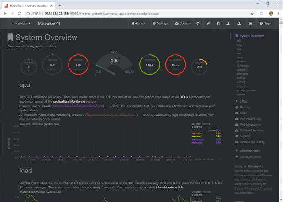Viewport: 283px width, 202px height.
Task: Click the Facebook icon in navbar
Action: click(x=218, y=23)
